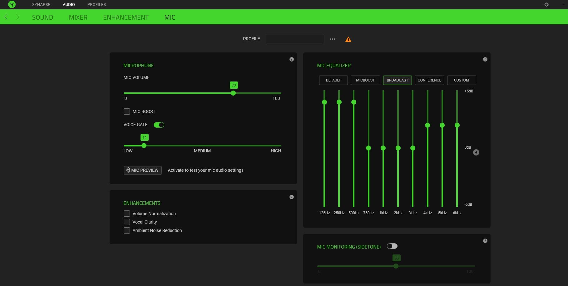Viewport: 568px width, 286px height.
Task: Click the -5dB equalizer scale label
Action: (468, 205)
